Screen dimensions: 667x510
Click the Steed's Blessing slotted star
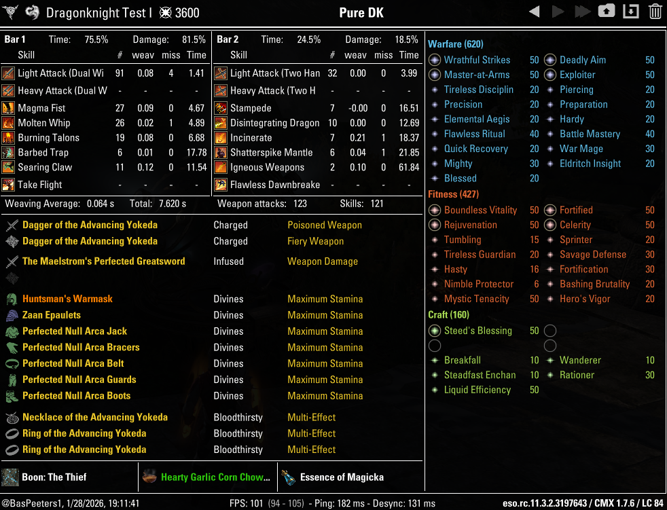coord(434,331)
